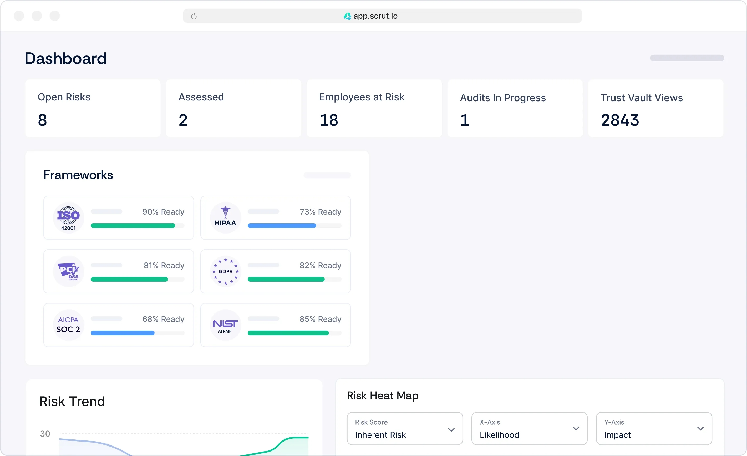Click the PCI DSS framework icon

(x=69, y=271)
